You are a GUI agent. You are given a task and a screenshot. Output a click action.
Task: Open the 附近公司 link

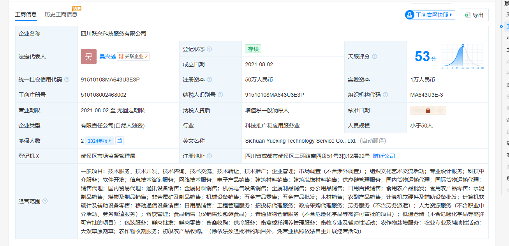coord(384,156)
